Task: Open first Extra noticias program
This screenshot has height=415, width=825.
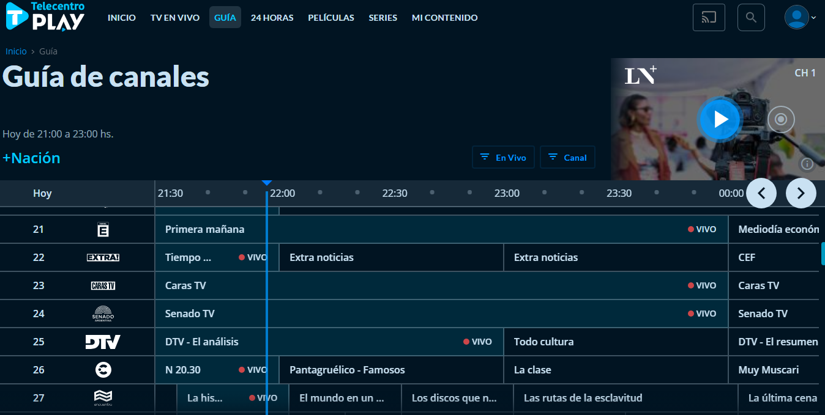Action: (392, 258)
